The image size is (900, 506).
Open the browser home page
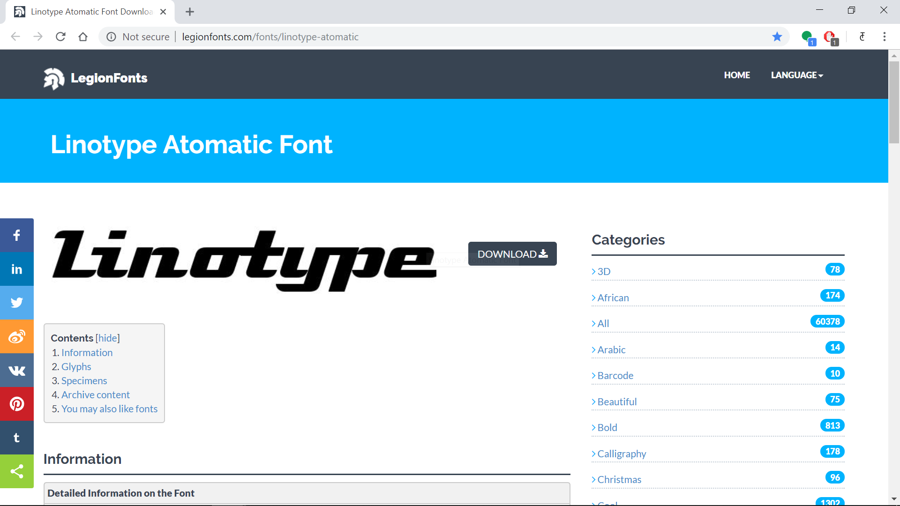(x=83, y=37)
